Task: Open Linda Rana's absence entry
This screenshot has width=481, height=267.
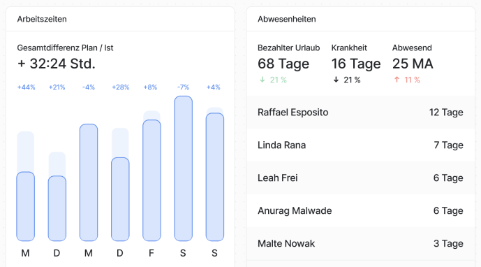Action: click(x=360, y=145)
